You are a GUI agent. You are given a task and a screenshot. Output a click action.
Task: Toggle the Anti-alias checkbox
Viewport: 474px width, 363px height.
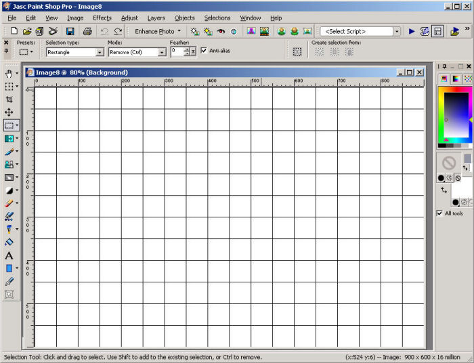coord(204,51)
